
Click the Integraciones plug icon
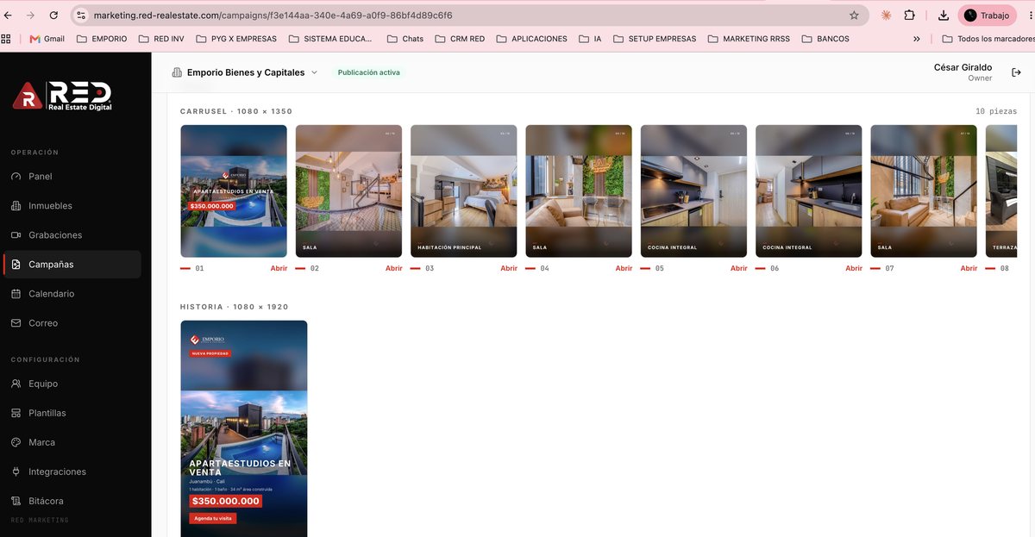[16, 471]
